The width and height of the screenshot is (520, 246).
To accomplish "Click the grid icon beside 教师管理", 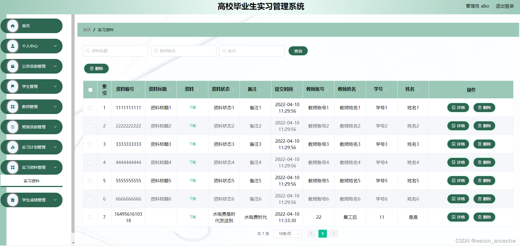I will [13, 107].
